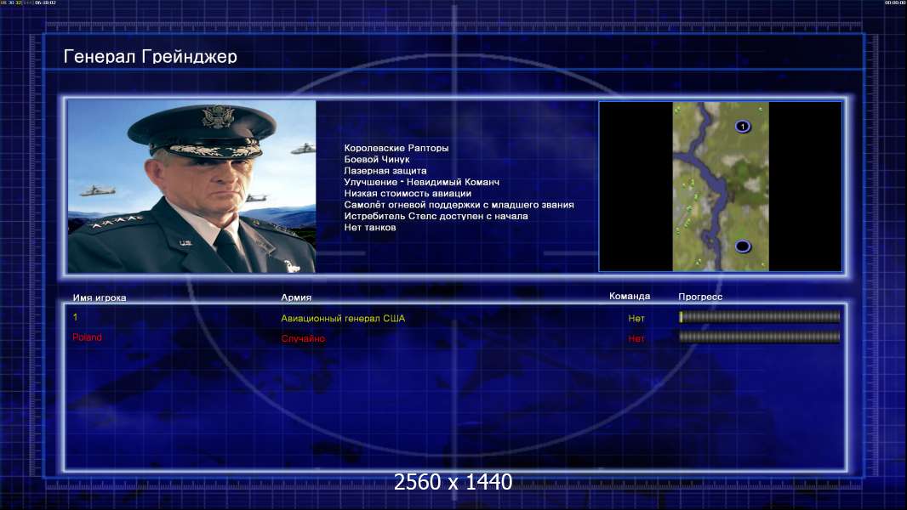Click team value 'Нет' for player 1
Screen dimensions: 907x510
636,318
